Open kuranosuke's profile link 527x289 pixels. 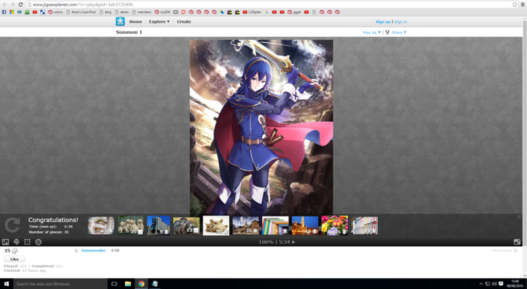94,250
